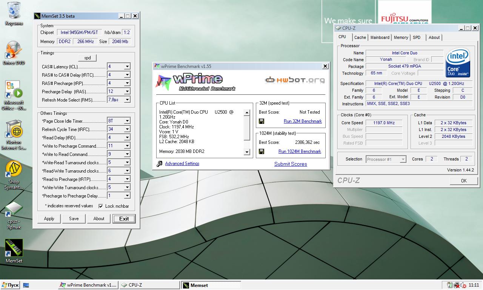The height and width of the screenshot is (290, 483).
Task: Click the Submit Scores link
Action: point(291,164)
